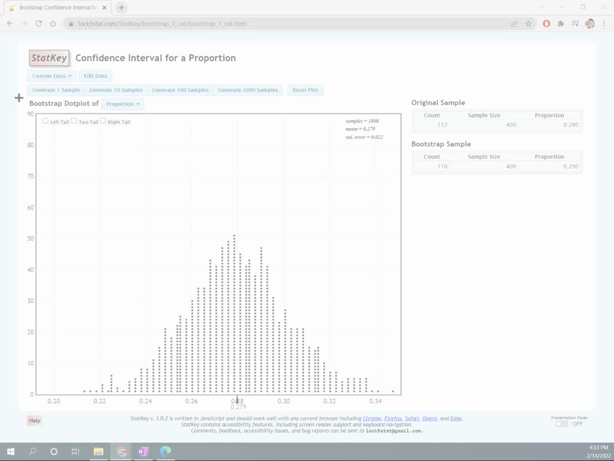614x461 pixels.
Task: Open the browser extensions puzzle icon
Action: (559, 23)
